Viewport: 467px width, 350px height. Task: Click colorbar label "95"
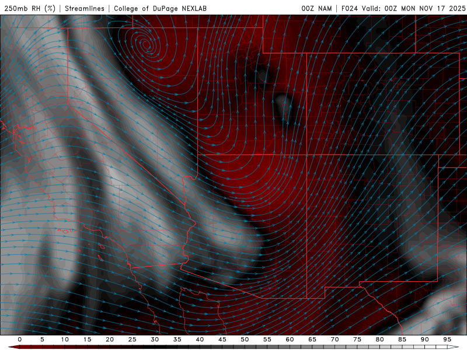[447, 339]
